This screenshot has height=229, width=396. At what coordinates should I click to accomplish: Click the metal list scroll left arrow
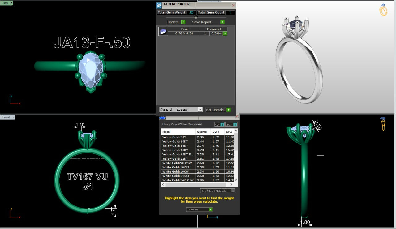point(163,184)
